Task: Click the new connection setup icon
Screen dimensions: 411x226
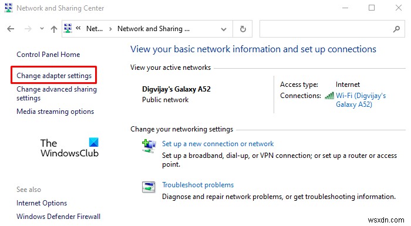Action: 149,146
